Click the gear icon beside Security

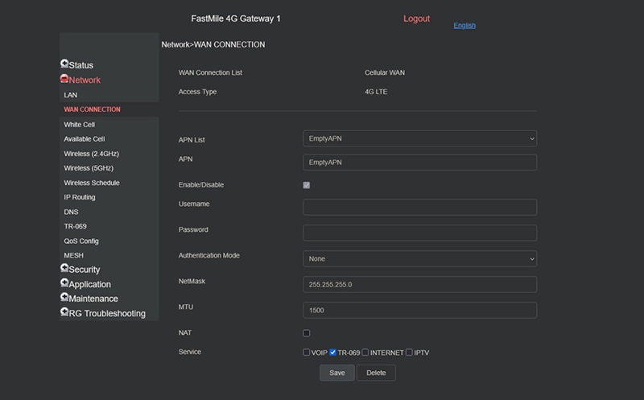point(64,269)
